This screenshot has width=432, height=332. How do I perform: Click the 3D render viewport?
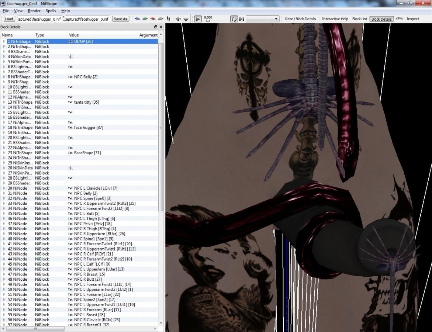point(299,177)
